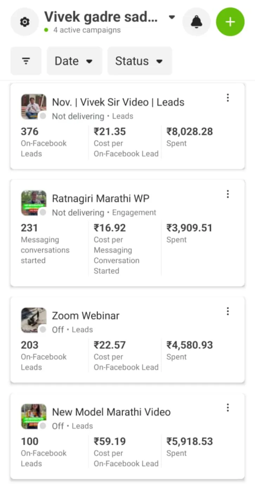Open three-dot menu for Nov. Vivek Sir Video
Image resolution: width=255 pixels, height=484 pixels.
228,98
